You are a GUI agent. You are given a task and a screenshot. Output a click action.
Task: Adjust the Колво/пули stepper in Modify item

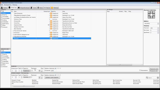(16, 71)
